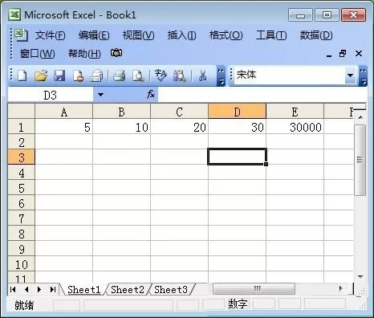Image resolution: width=374 pixels, height=318 pixels.
Task: Click the 数字 status bar indicator
Action: coord(238,304)
